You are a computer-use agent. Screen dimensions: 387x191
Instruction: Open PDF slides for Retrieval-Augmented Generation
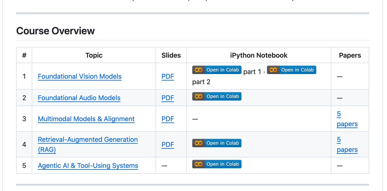click(168, 145)
